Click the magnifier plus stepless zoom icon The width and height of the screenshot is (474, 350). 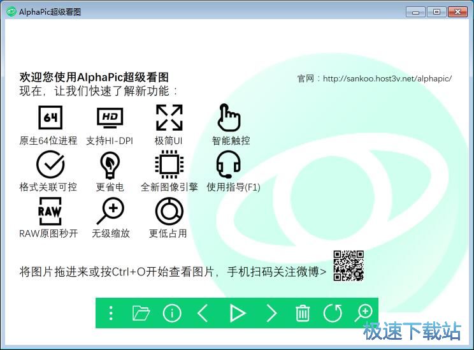point(110,211)
